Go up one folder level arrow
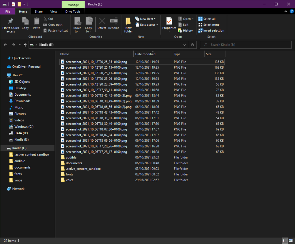 pyautogui.click(x=25, y=45)
